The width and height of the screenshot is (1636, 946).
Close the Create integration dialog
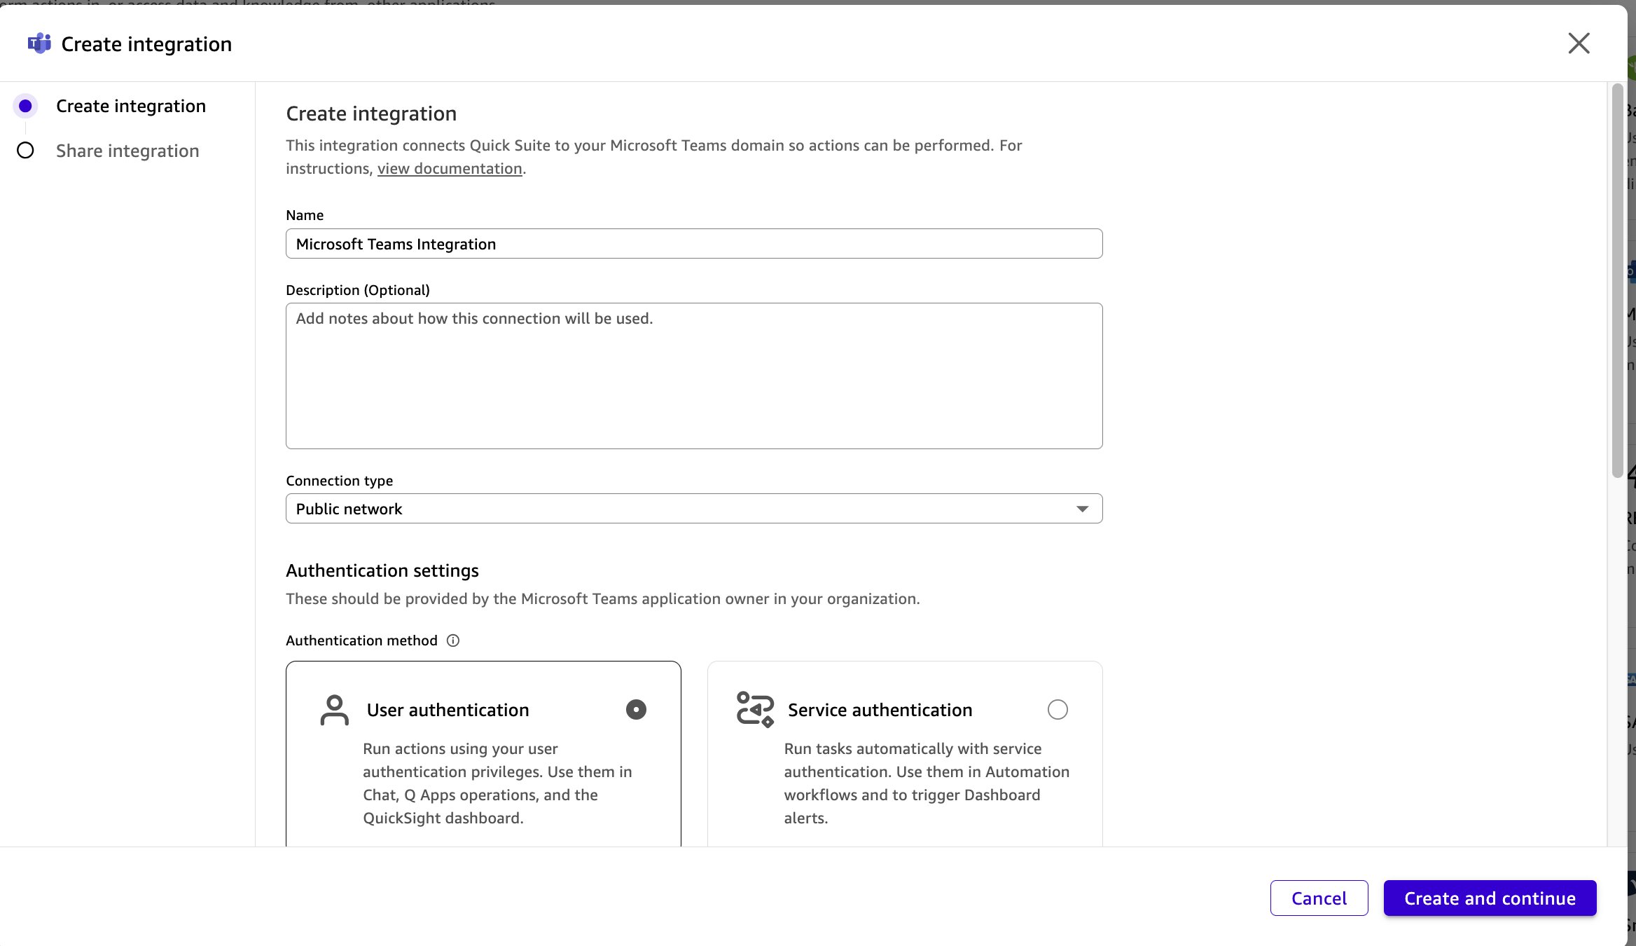1579,43
